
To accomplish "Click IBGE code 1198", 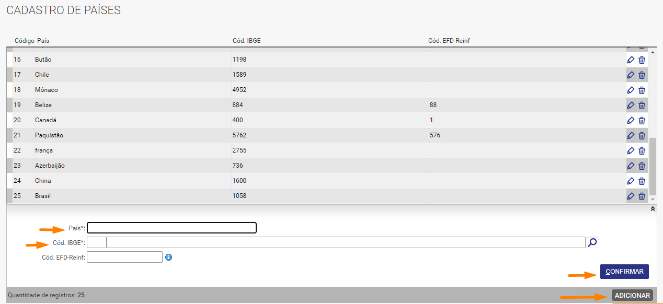I will (x=239, y=60).
